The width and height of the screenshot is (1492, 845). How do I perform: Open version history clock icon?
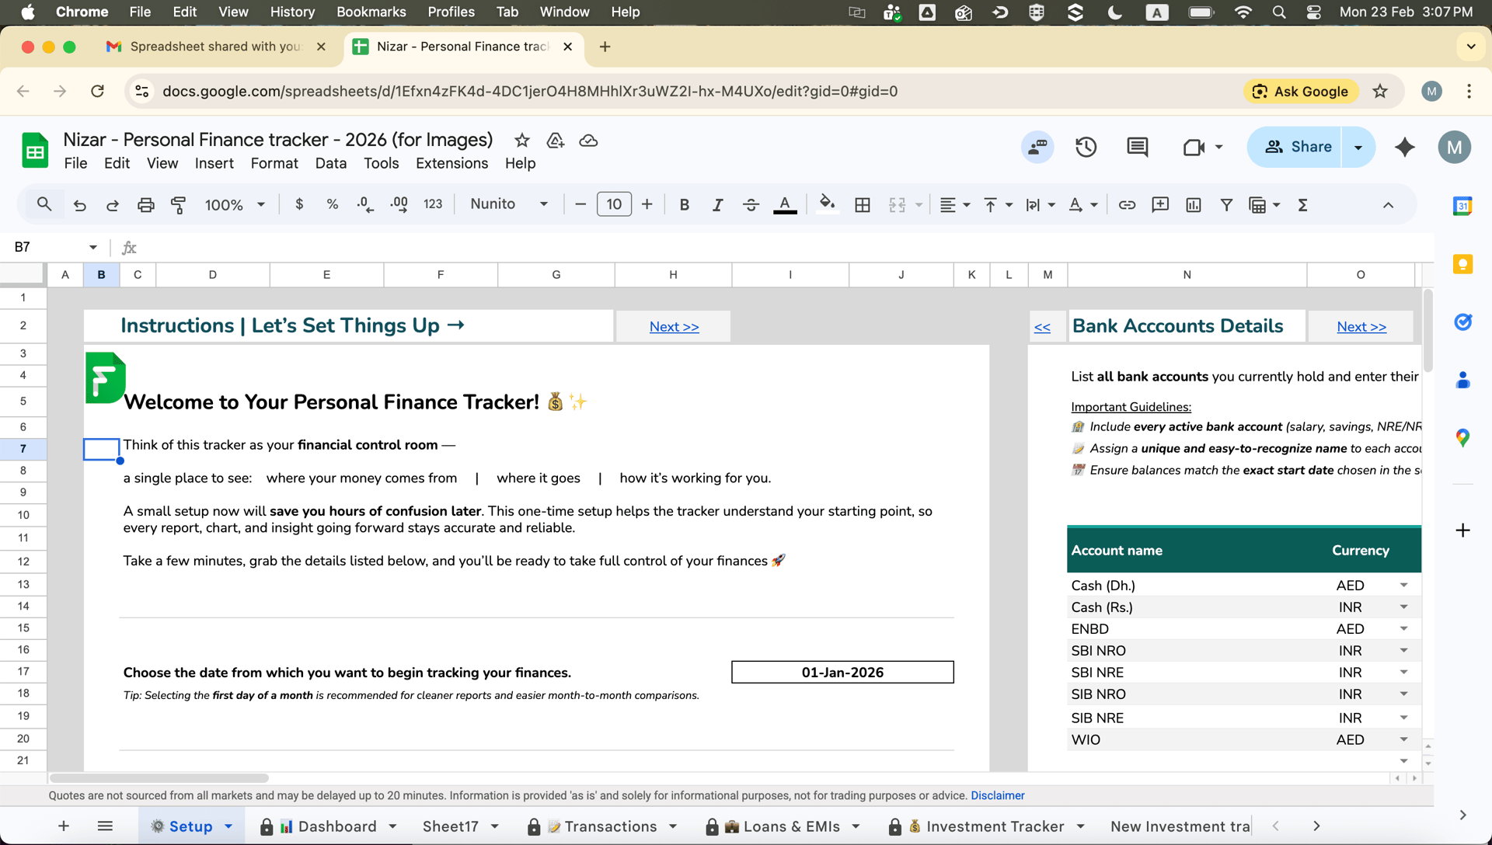point(1086,147)
